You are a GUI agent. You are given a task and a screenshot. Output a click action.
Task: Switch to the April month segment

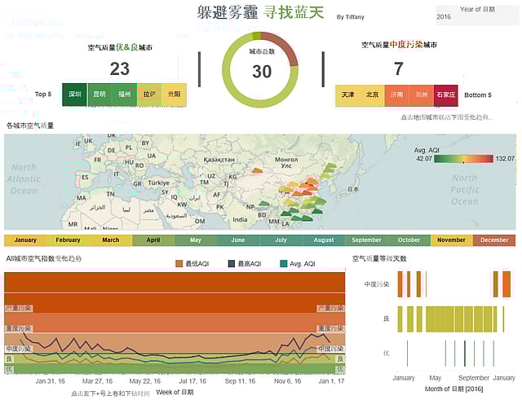[x=153, y=240]
